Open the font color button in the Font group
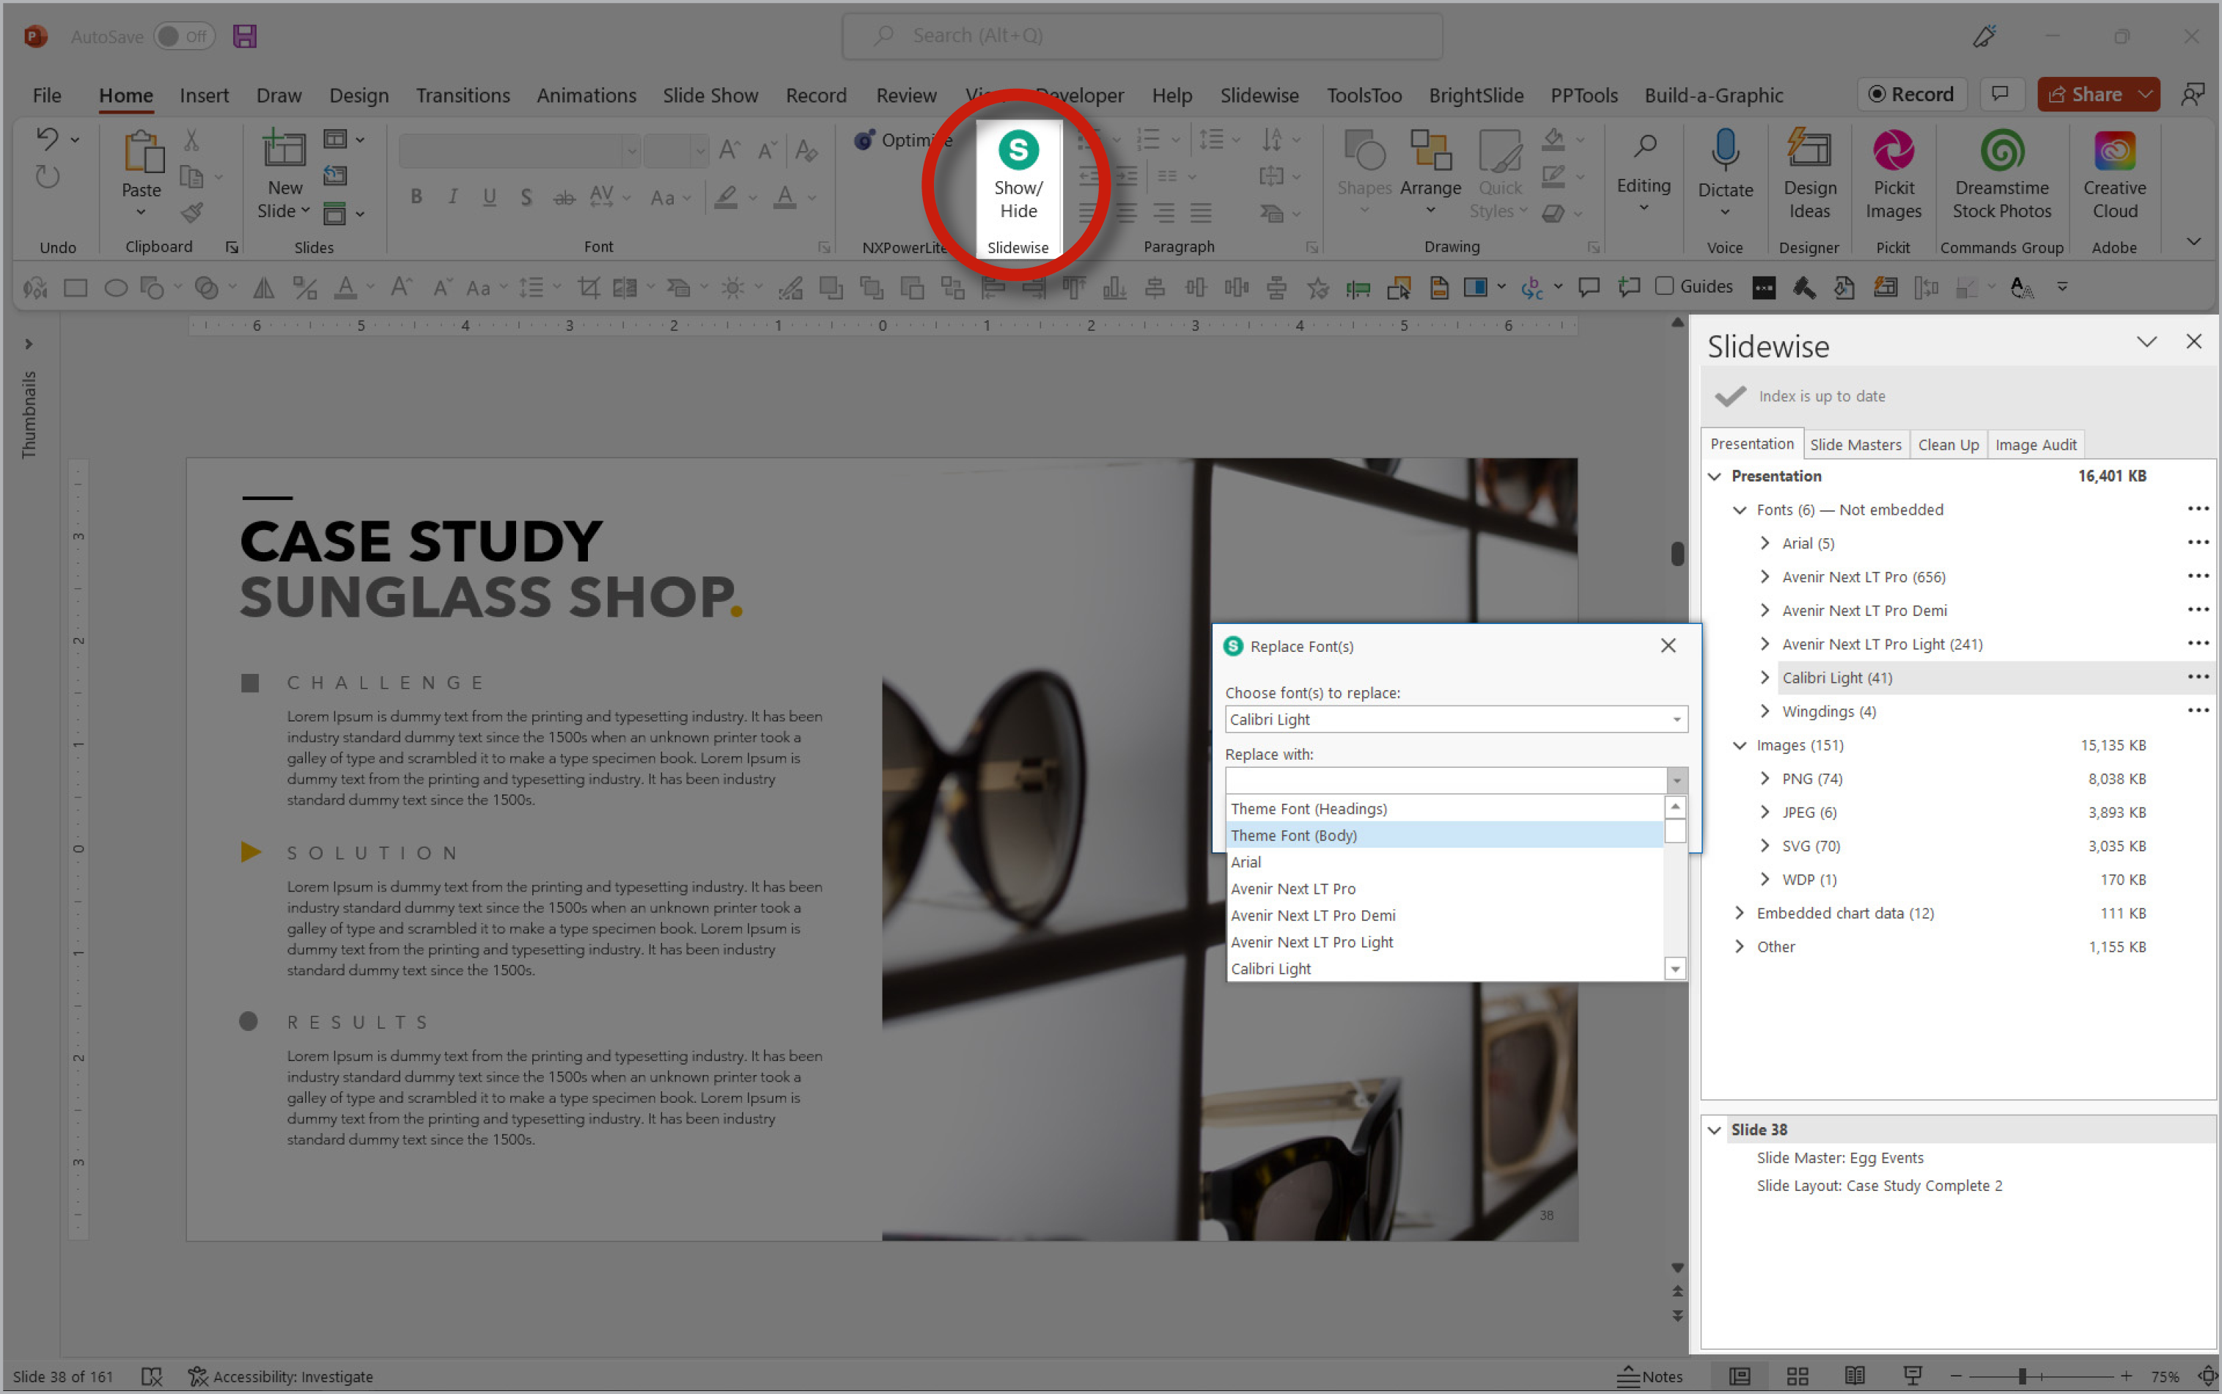The width and height of the screenshot is (2222, 1394). tap(784, 197)
